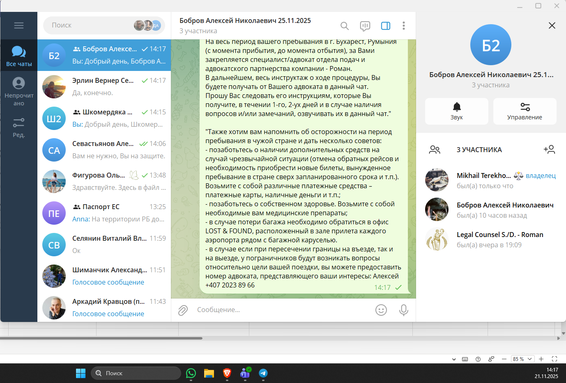Open the hamburger main menu
Screen dimensions: 566x383
pyautogui.click(x=19, y=25)
